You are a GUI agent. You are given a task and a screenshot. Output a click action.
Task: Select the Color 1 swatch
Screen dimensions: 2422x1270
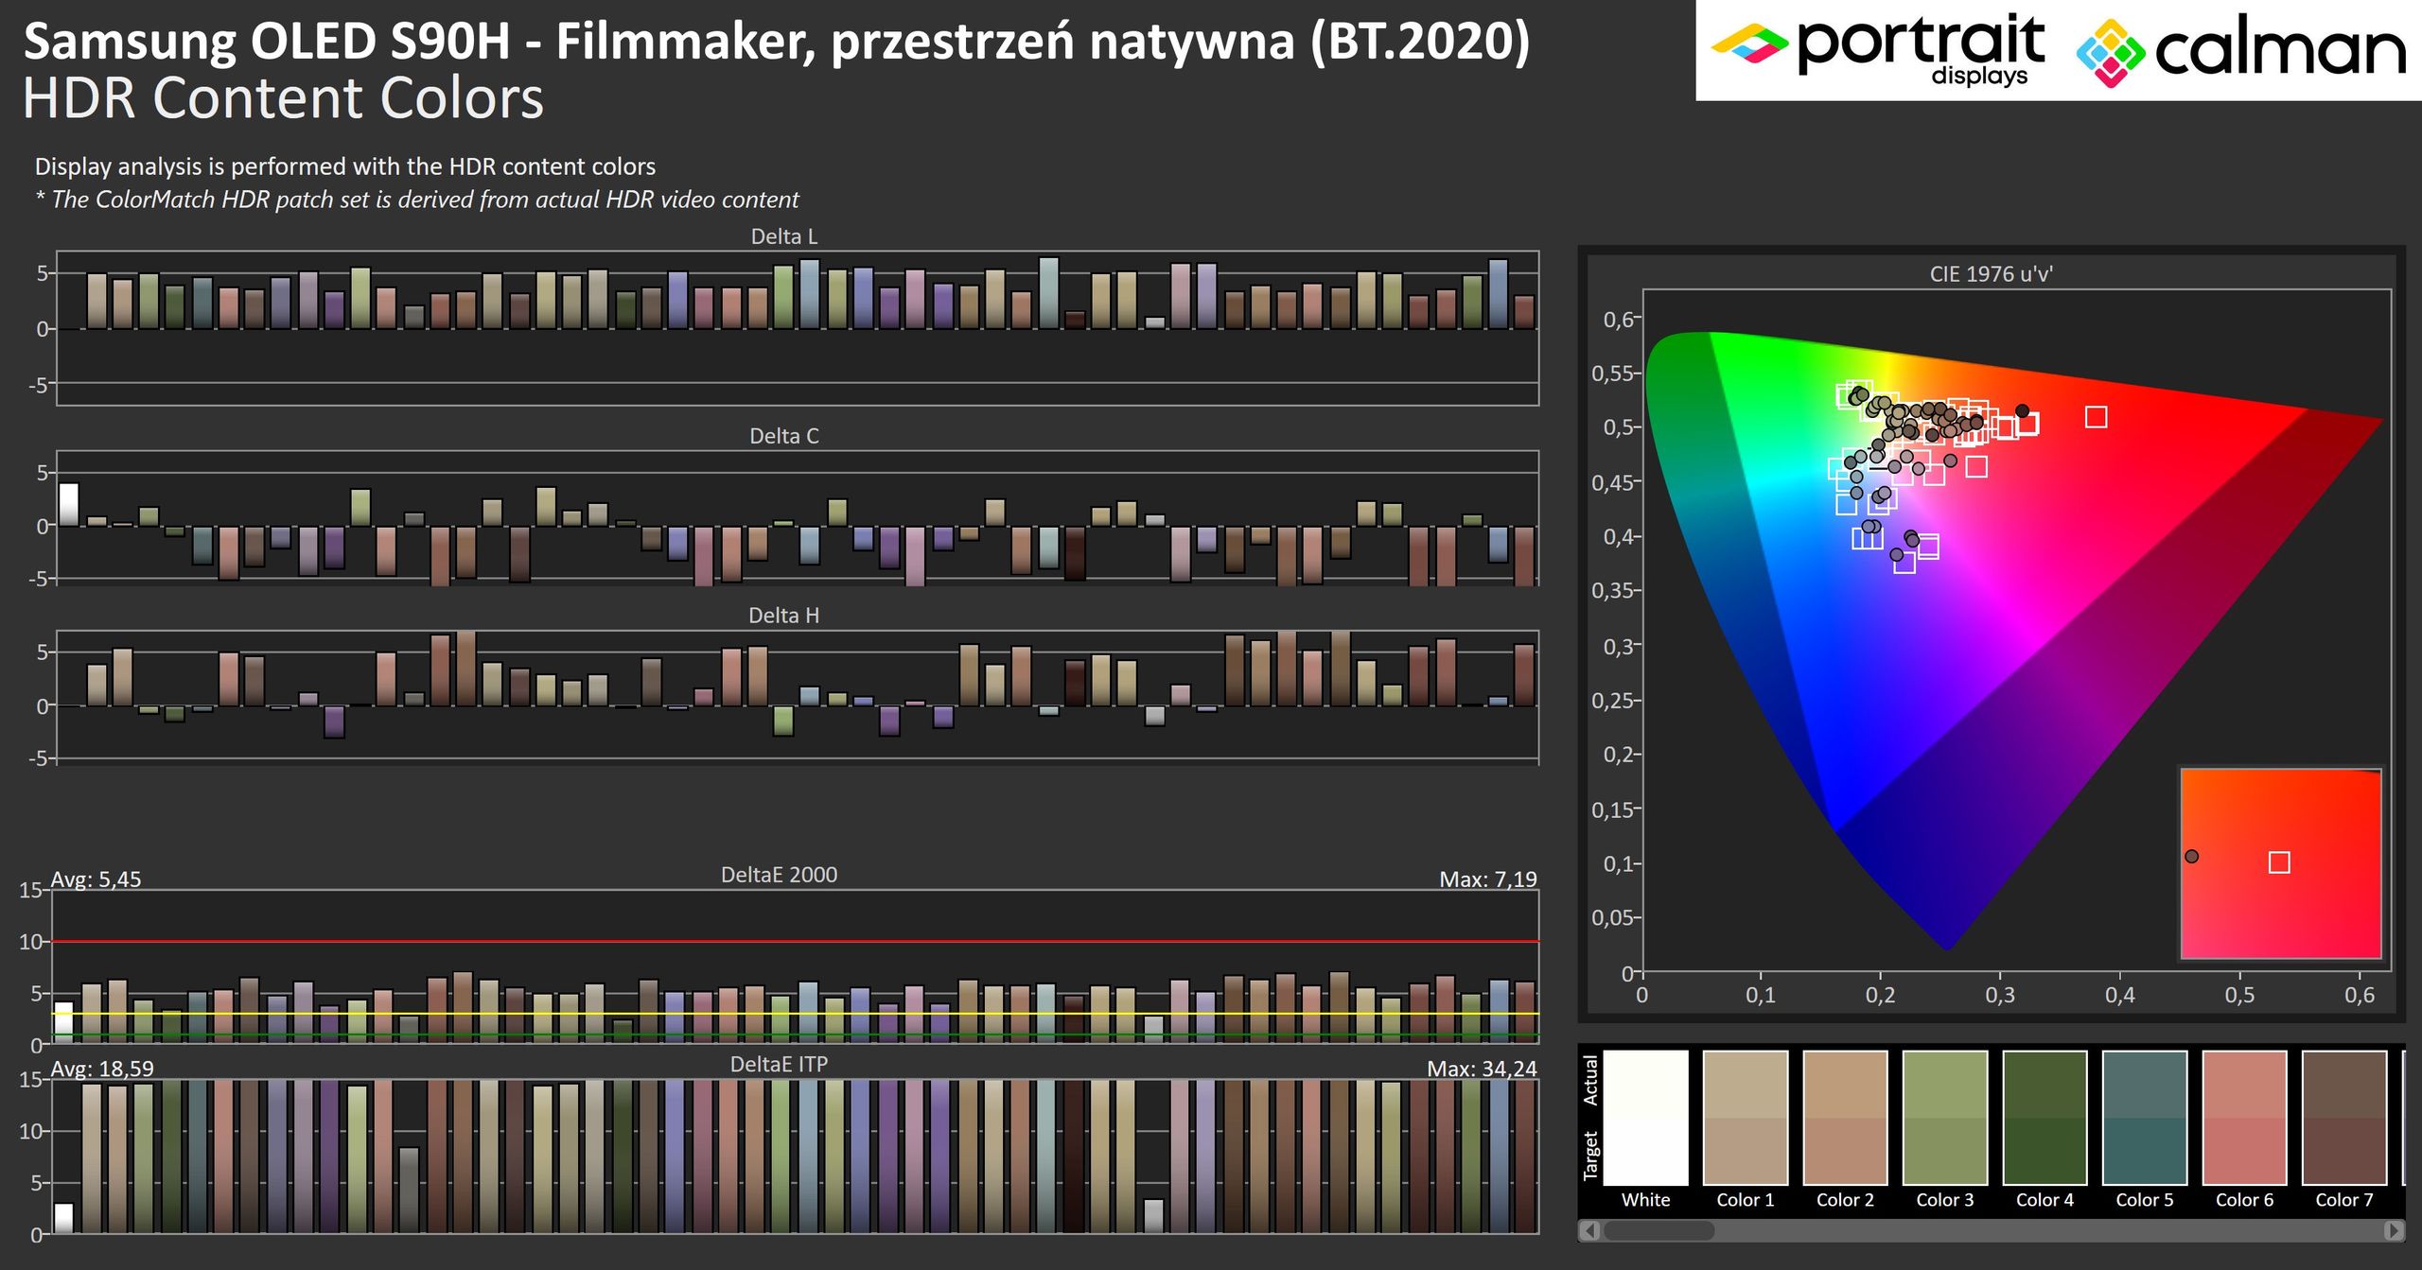tap(1746, 1118)
